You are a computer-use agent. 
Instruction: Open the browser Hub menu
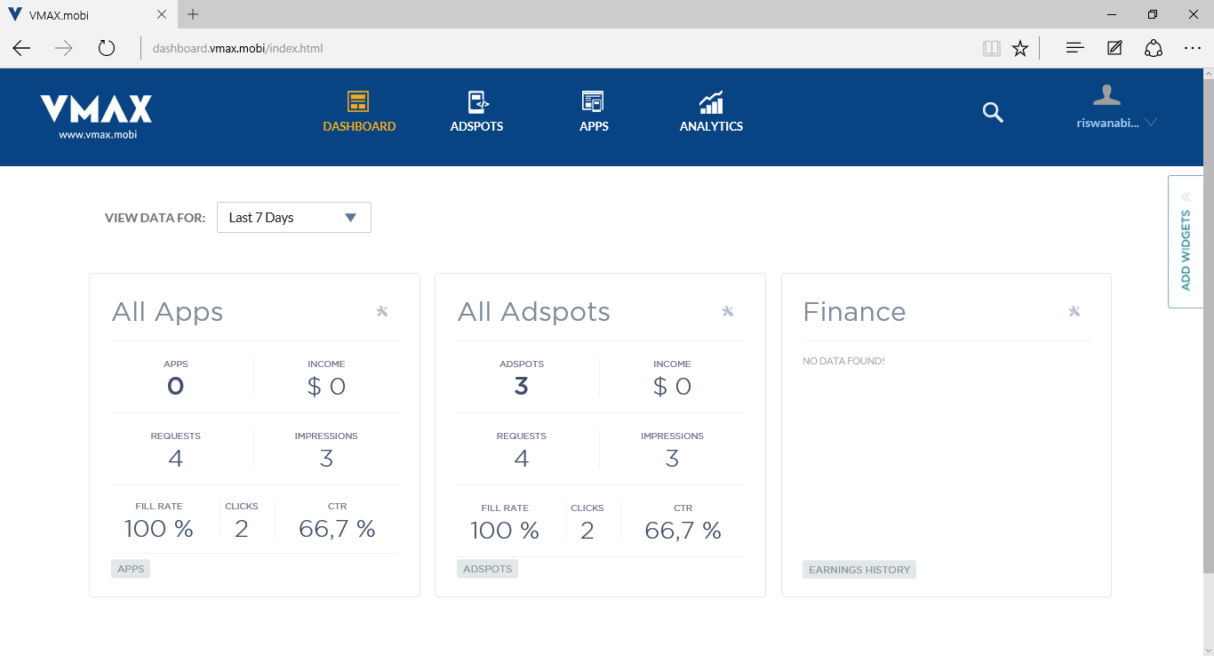click(x=1074, y=48)
